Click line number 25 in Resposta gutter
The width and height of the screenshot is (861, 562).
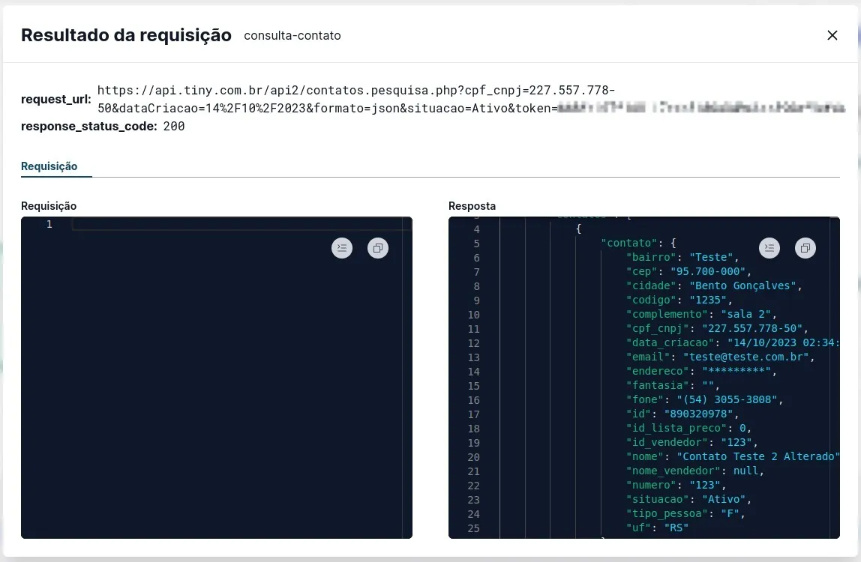473,528
